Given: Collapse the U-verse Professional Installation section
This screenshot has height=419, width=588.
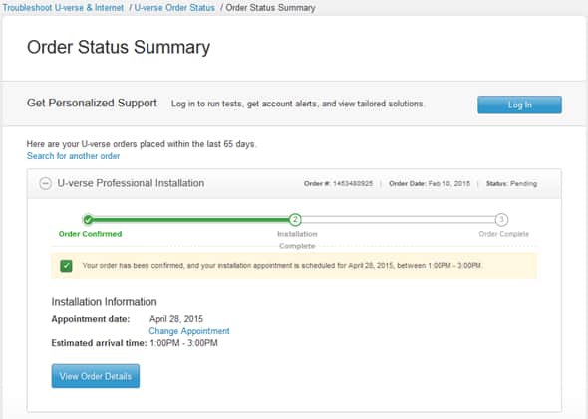Looking at the screenshot, I should (46, 183).
